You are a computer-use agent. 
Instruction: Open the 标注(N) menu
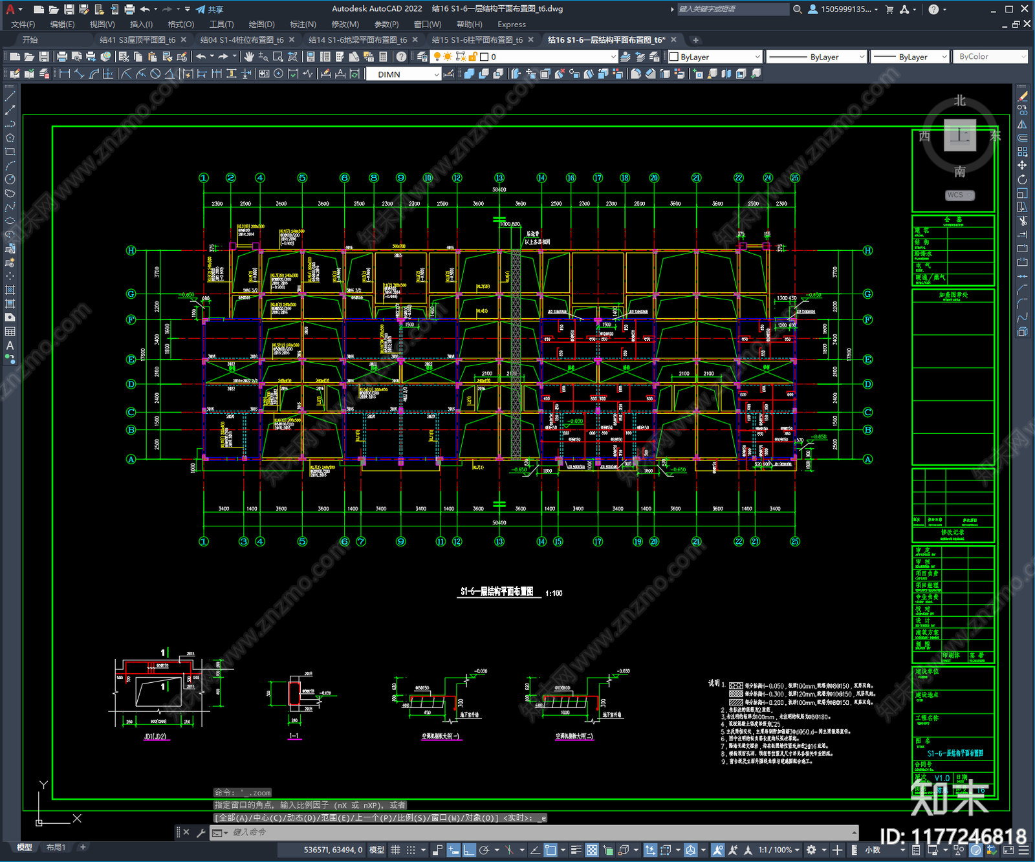(303, 25)
